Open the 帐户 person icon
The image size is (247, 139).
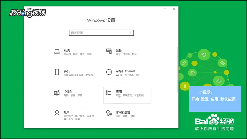click(x=57, y=113)
